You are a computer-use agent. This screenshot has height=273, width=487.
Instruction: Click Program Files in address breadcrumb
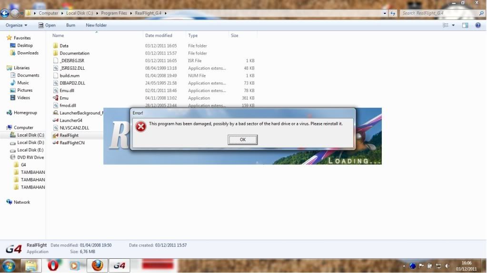tap(114, 13)
